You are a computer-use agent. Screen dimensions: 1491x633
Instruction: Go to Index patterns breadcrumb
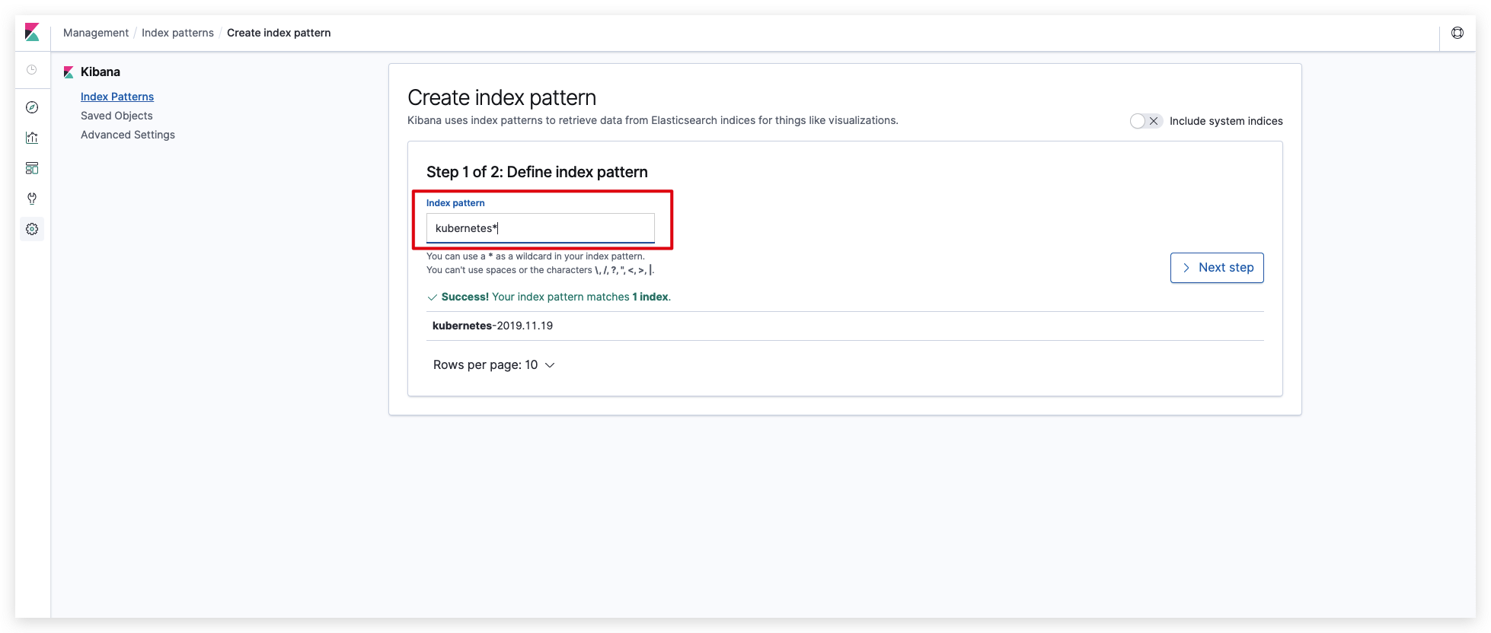[x=177, y=33]
